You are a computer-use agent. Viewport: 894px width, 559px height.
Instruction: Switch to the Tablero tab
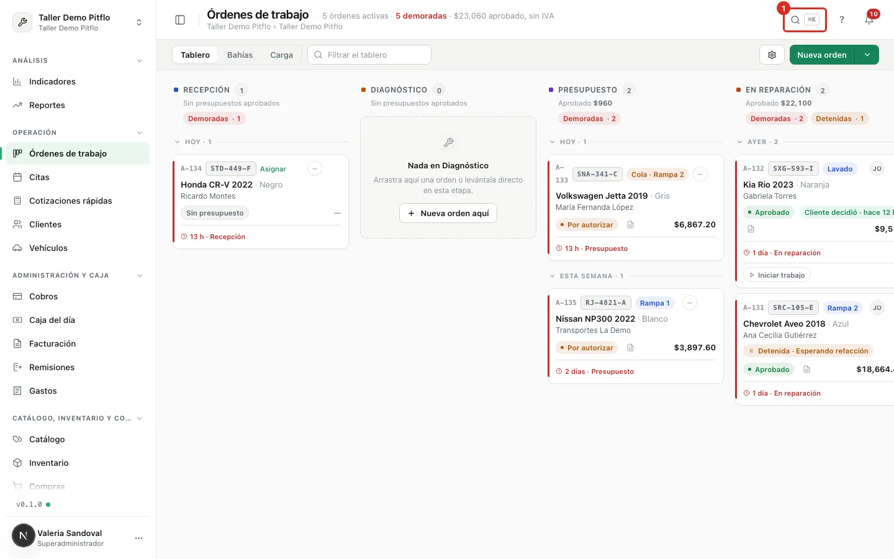pos(196,55)
